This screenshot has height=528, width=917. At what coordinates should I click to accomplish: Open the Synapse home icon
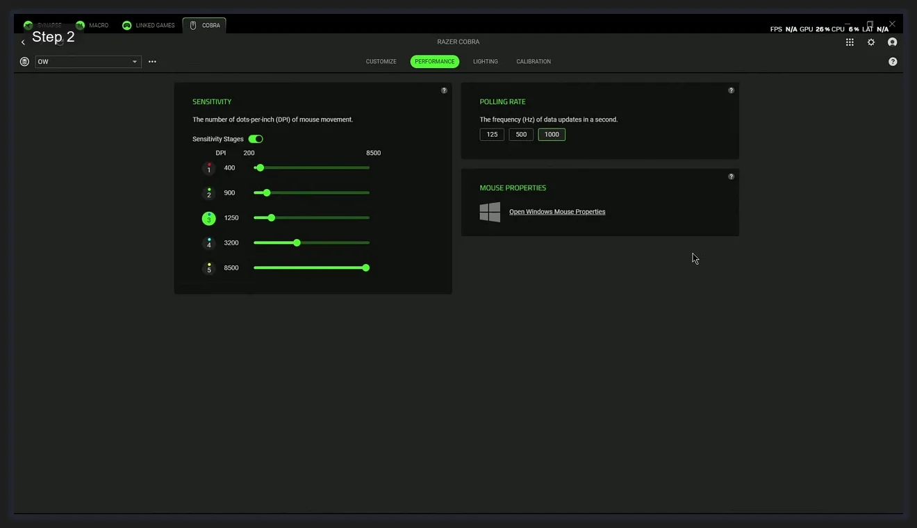28,25
